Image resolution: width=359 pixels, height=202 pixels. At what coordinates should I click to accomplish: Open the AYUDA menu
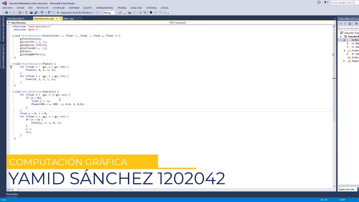(165, 8)
